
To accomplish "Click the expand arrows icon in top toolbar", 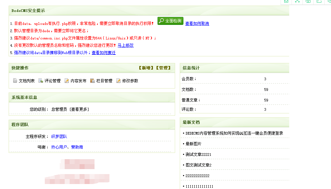I will 297,1.
